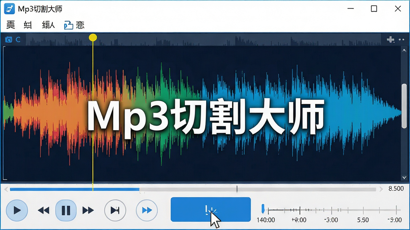Click the -3:00 time label on ruler
The image size is (410, 230).
tap(331, 220)
